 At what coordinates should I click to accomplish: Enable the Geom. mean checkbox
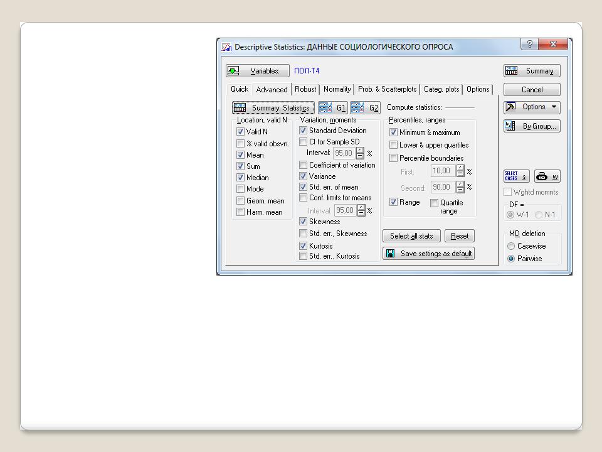point(240,201)
